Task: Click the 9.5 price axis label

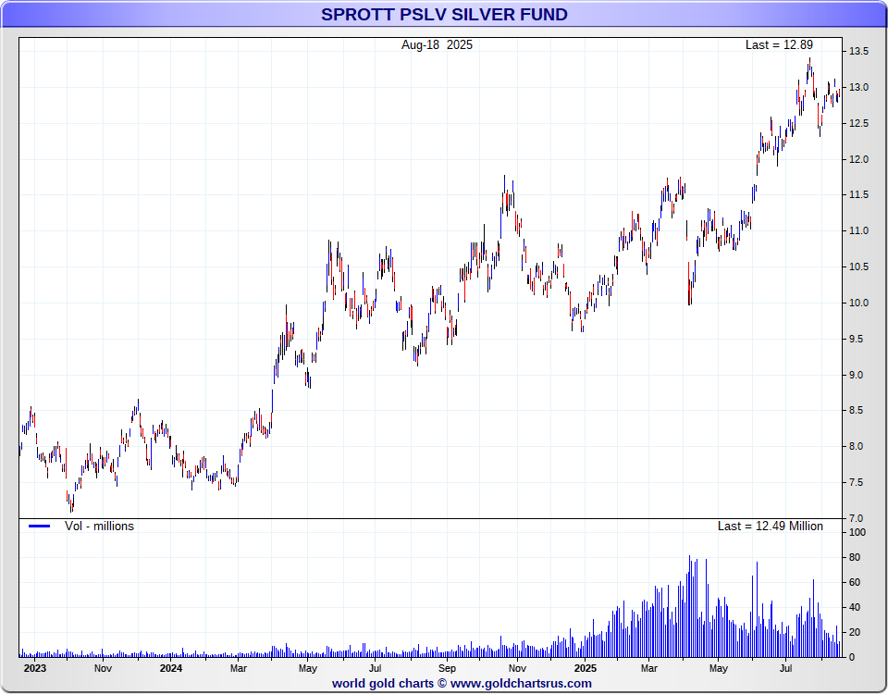Action: (858, 340)
